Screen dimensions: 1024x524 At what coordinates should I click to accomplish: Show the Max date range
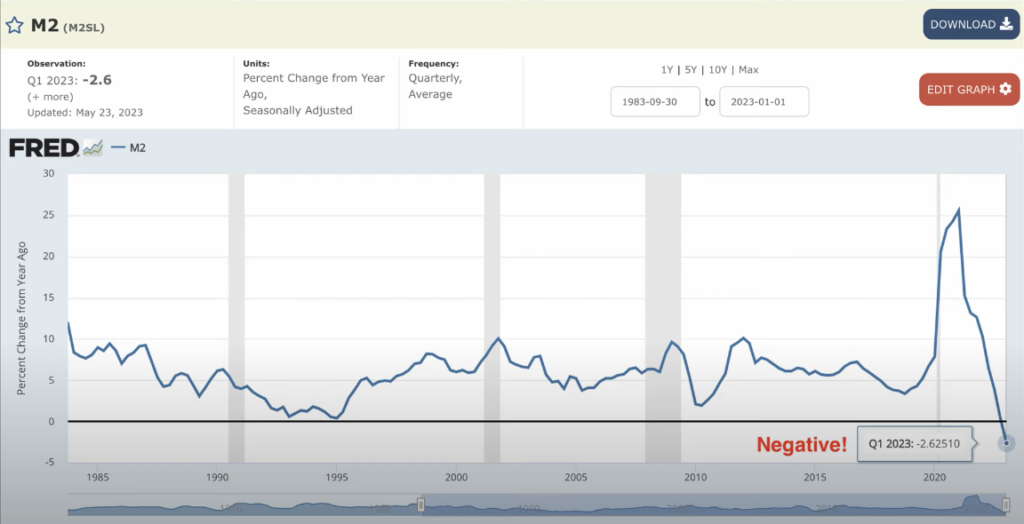coord(748,70)
